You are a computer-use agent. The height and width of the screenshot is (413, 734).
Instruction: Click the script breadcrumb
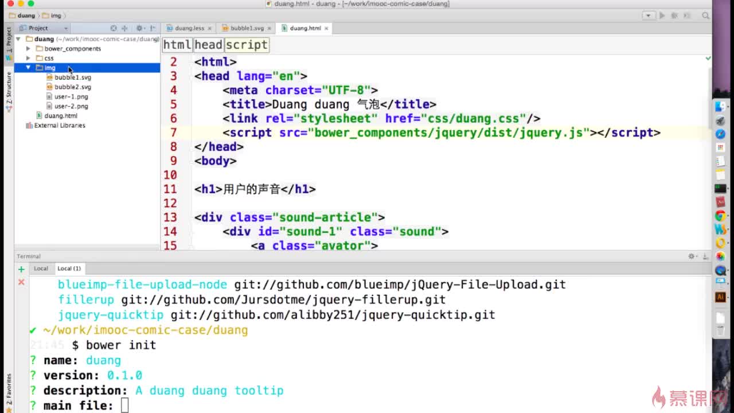coord(247,45)
